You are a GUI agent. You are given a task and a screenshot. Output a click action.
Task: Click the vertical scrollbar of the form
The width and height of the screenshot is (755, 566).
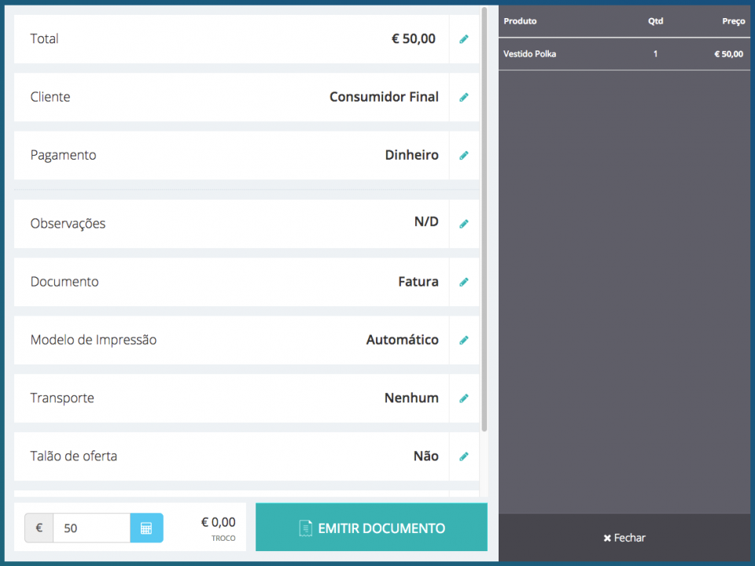tap(484, 220)
